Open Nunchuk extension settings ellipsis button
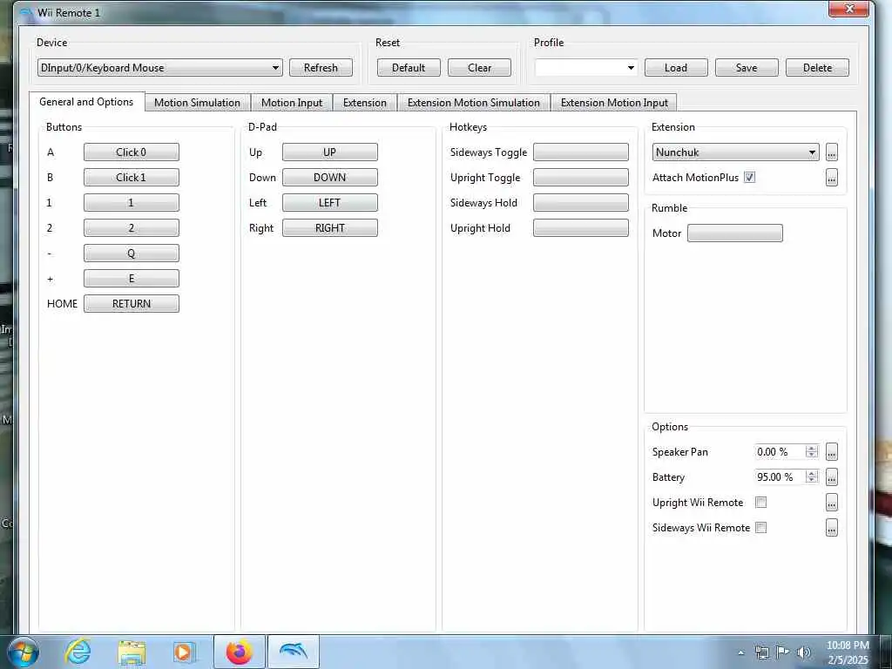 coord(832,152)
